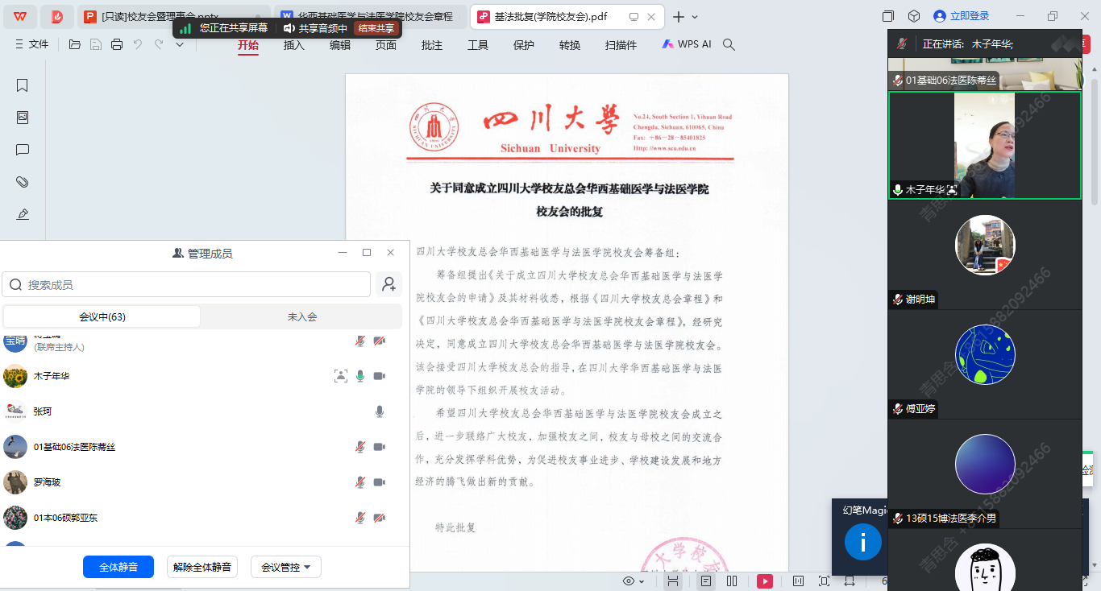Screen dimensions: 1101x591
Task: Click the invite member icon beside search
Action: point(389,284)
